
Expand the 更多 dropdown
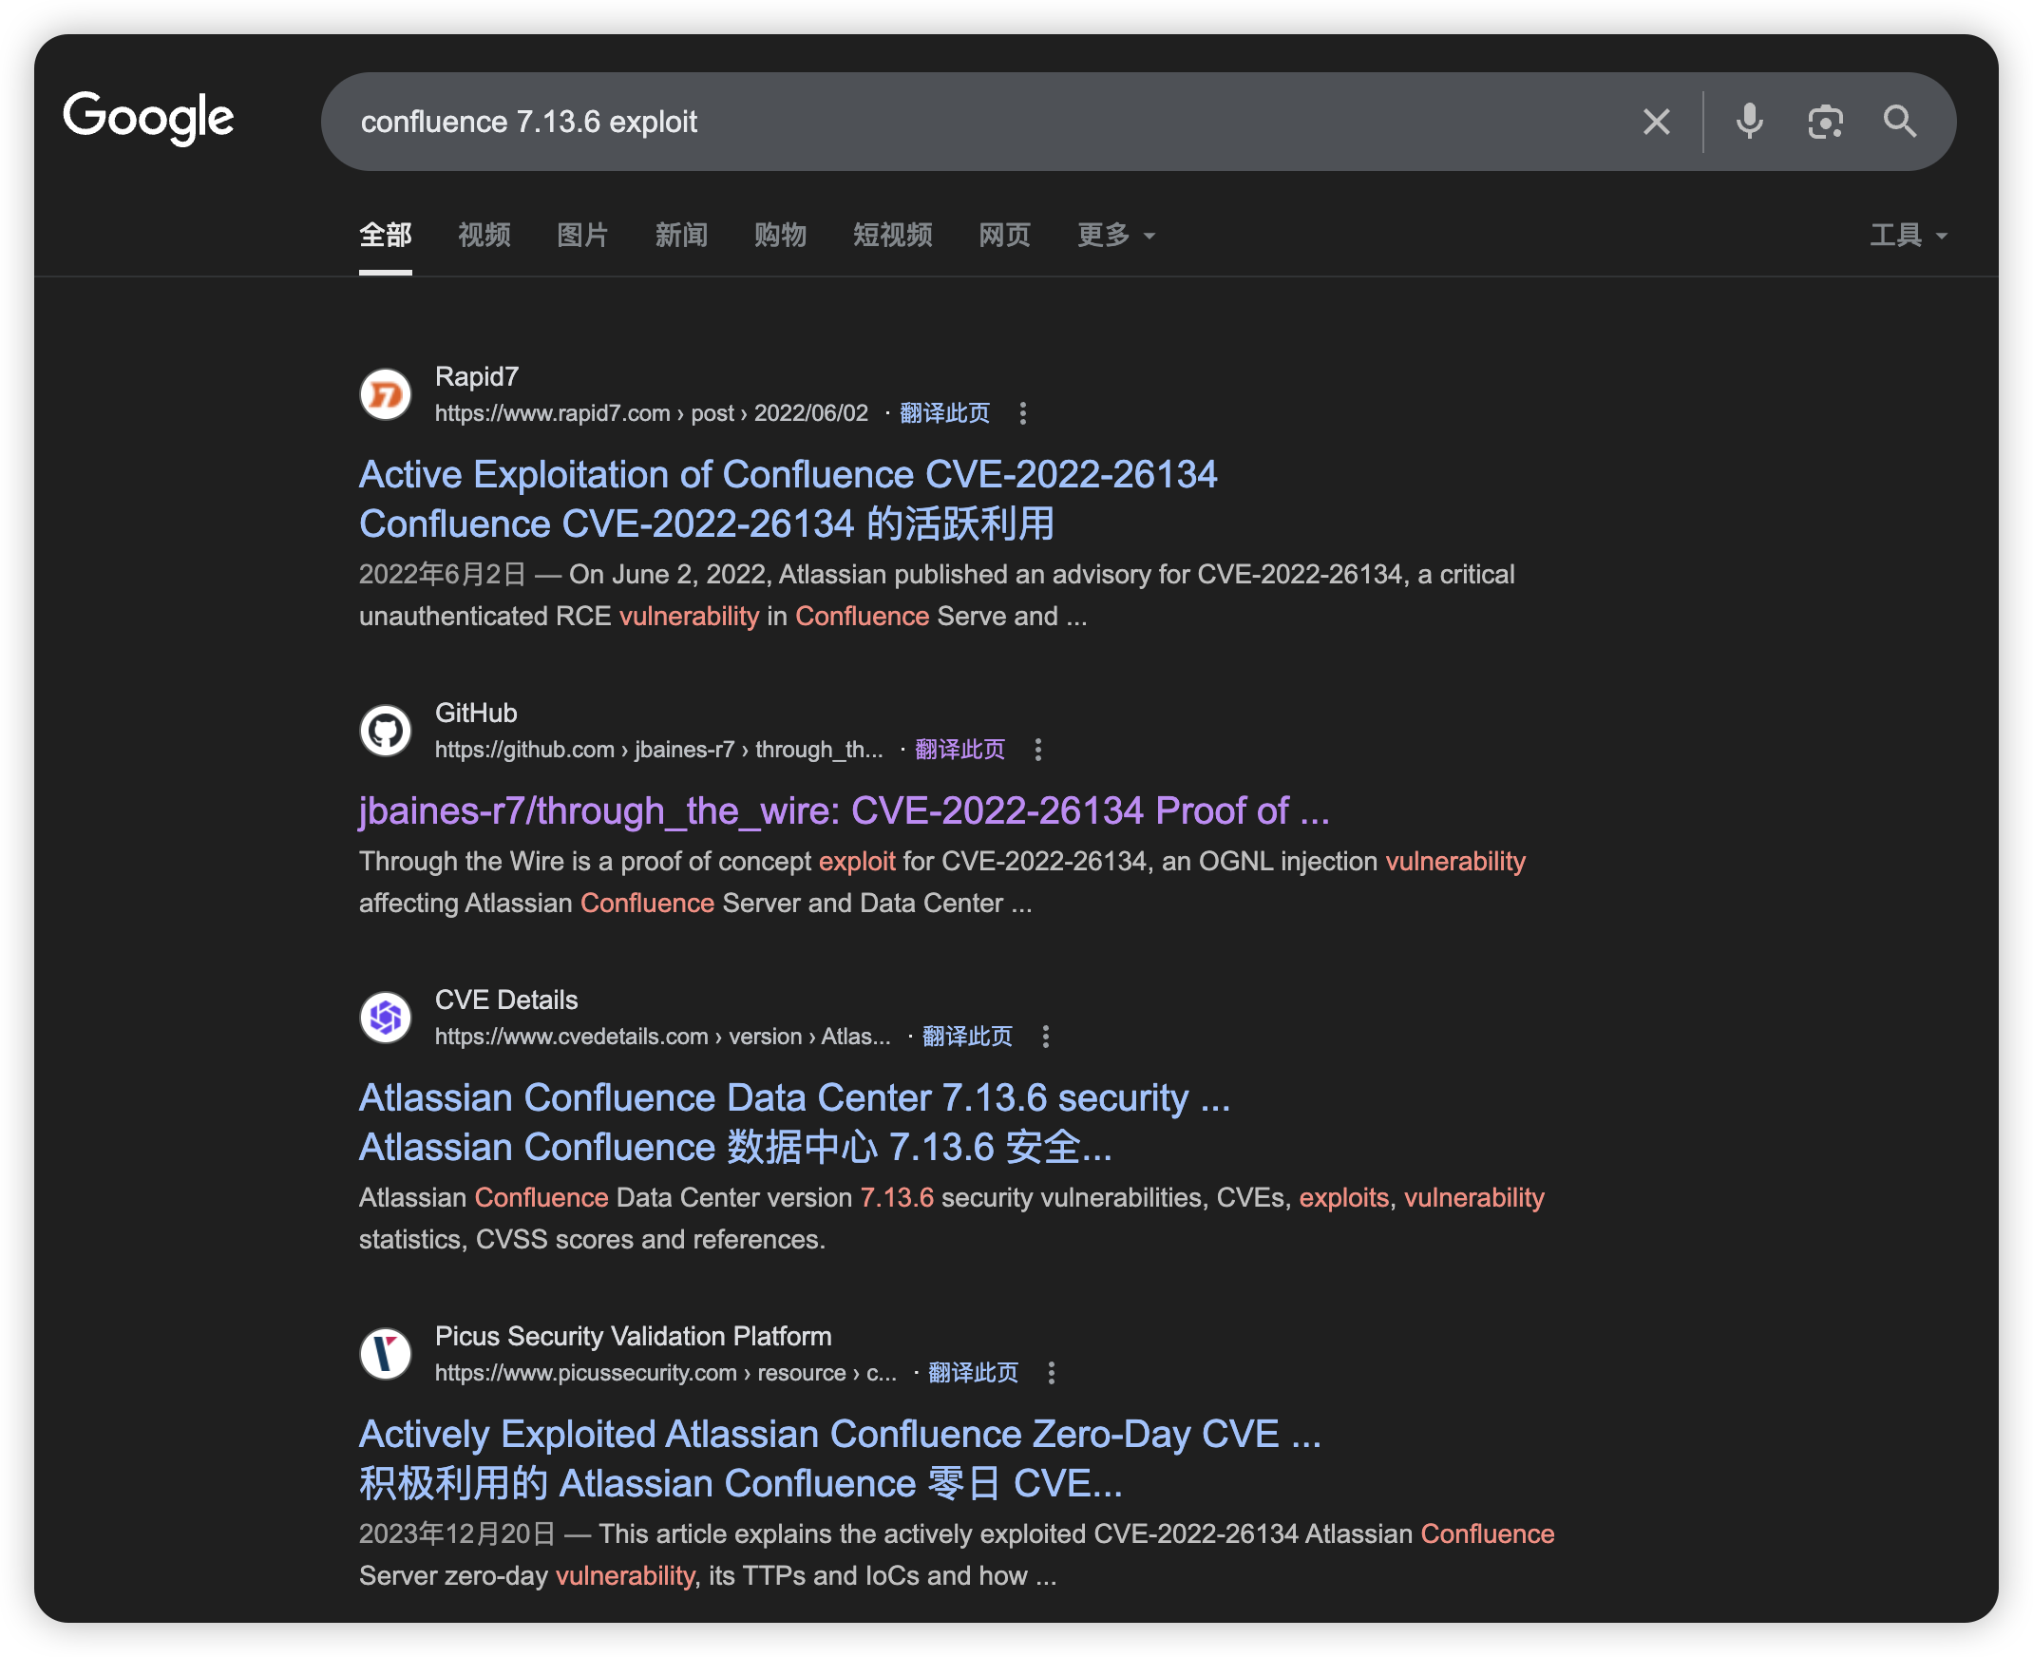point(1115,235)
